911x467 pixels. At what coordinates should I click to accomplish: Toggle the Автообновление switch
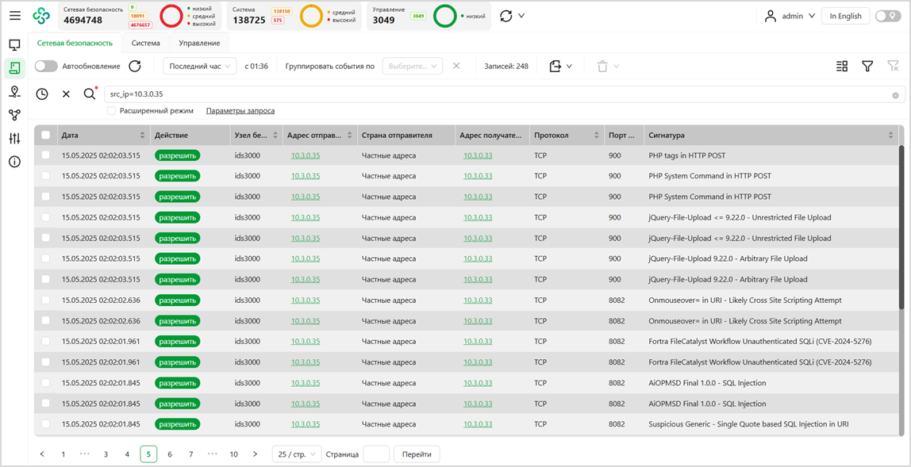click(x=46, y=67)
